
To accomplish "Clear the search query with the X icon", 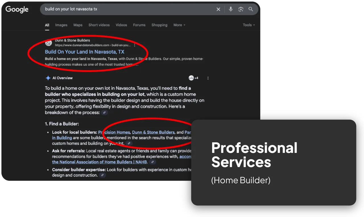I will tap(218, 9).
